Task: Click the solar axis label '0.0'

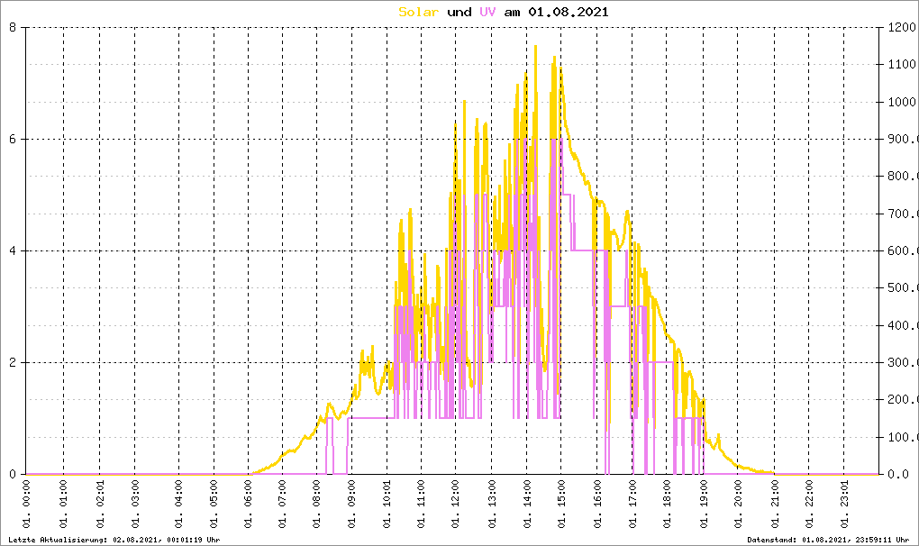Action: [x=898, y=475]
